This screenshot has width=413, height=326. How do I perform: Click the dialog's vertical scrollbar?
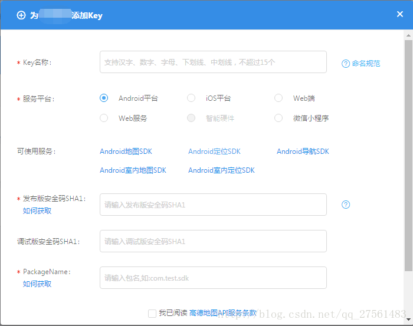tap(408, 153)
